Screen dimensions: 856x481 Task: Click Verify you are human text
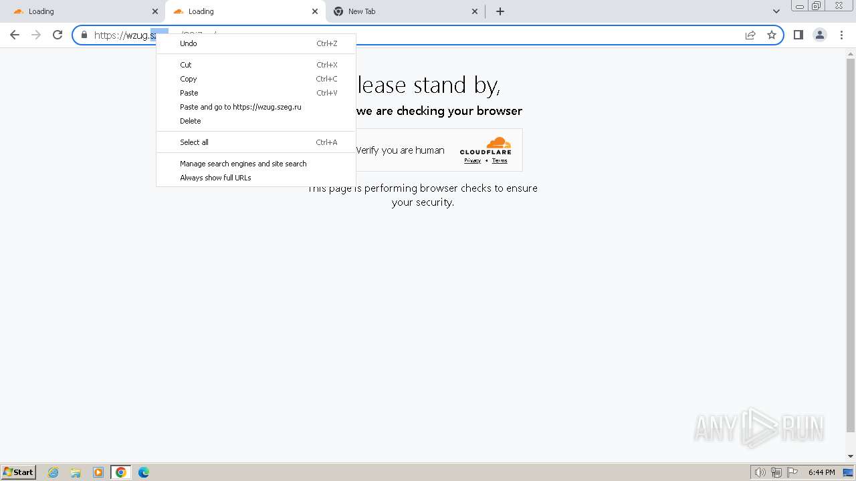tap(400, 150)
